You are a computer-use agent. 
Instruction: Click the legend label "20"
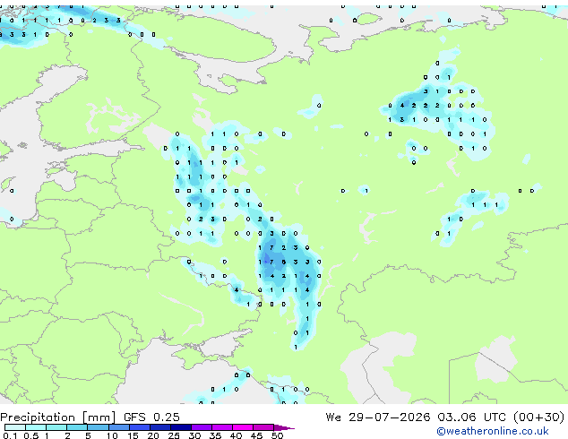click(153, 435)
